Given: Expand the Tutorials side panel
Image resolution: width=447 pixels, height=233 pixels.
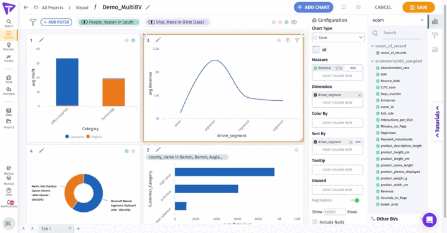Looking at the screenshot, I should [x=437, y=121].
